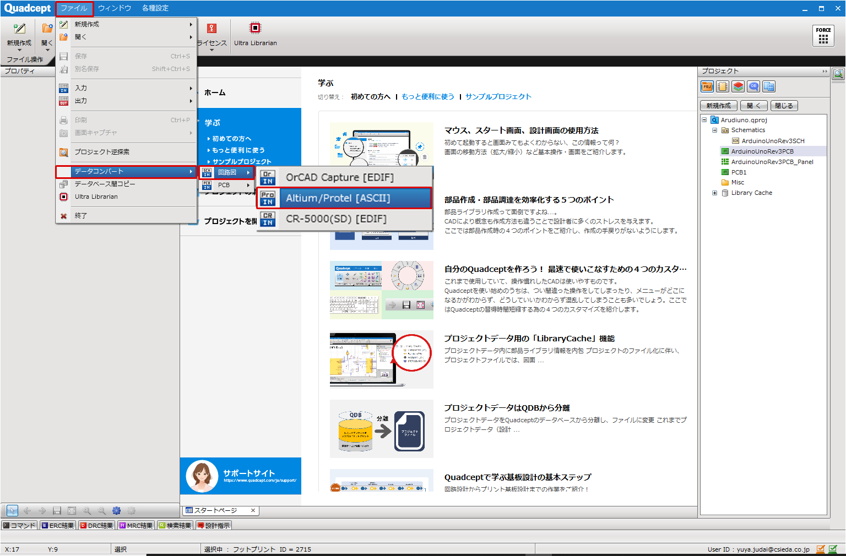Open dropdown arrow under ライセンス toolbar button
Image resolution: width=846 pixels, height=556 pixels.
click(211, 50)
